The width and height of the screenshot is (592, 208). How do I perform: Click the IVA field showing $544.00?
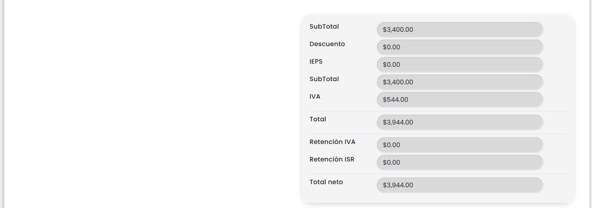[x=460, y=99]
